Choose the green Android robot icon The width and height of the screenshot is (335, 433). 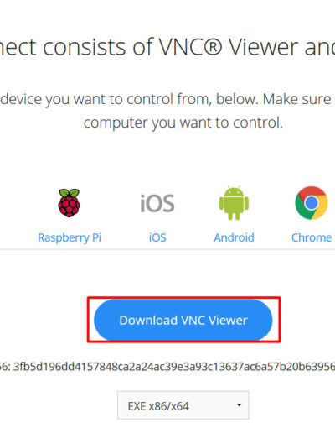pos(234,203)
